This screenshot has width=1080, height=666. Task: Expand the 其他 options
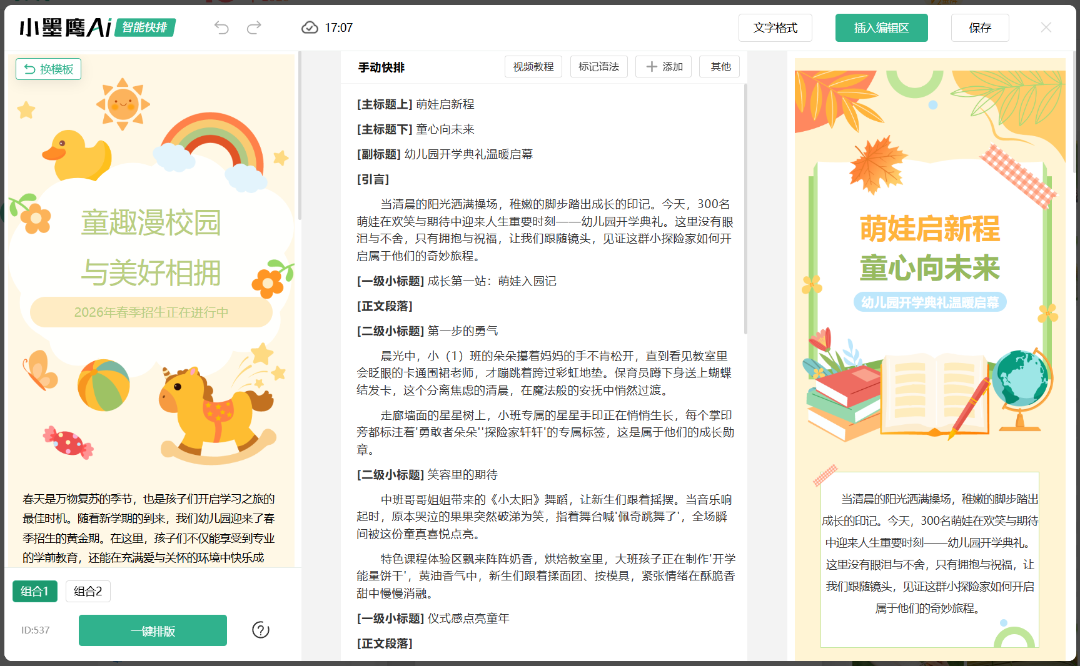[720, 66]
